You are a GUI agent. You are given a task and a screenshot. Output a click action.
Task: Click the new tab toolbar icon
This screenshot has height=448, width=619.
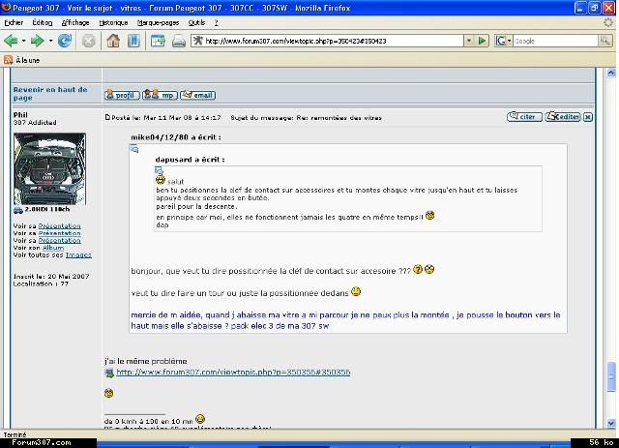point(158,41)
